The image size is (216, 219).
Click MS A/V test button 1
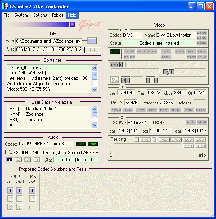click(x=32, y=190)
